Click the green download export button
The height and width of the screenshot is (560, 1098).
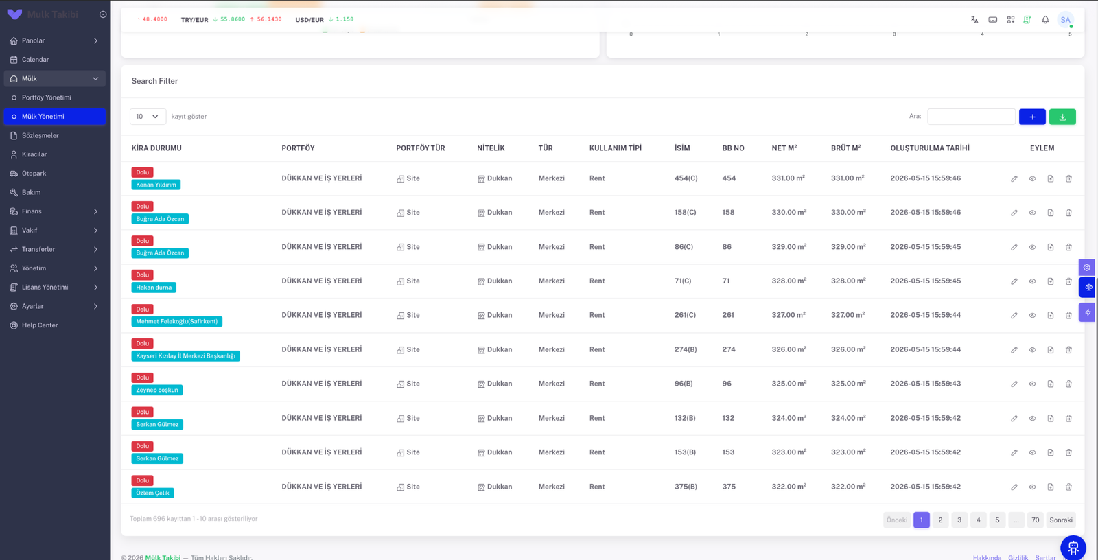tap(1062, 117)
